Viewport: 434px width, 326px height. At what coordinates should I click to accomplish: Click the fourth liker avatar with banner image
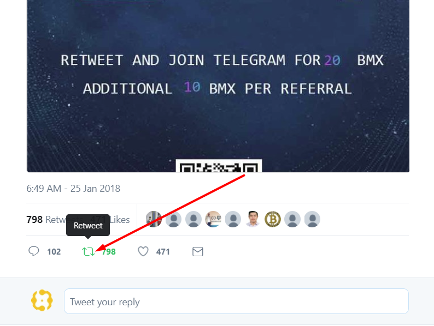point(213,220)
